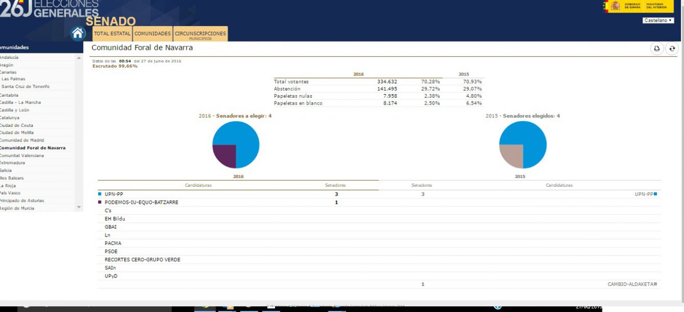Go to the home page via house icon
The height and width of the screenshot is (312, 684).
click(78, 33)
